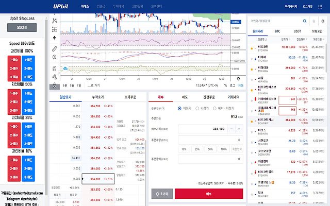Image resolution: width=330 pixels, height=206 pixels.
Task: Open the 간편주문 simple order tab
Action: [209, 97]
